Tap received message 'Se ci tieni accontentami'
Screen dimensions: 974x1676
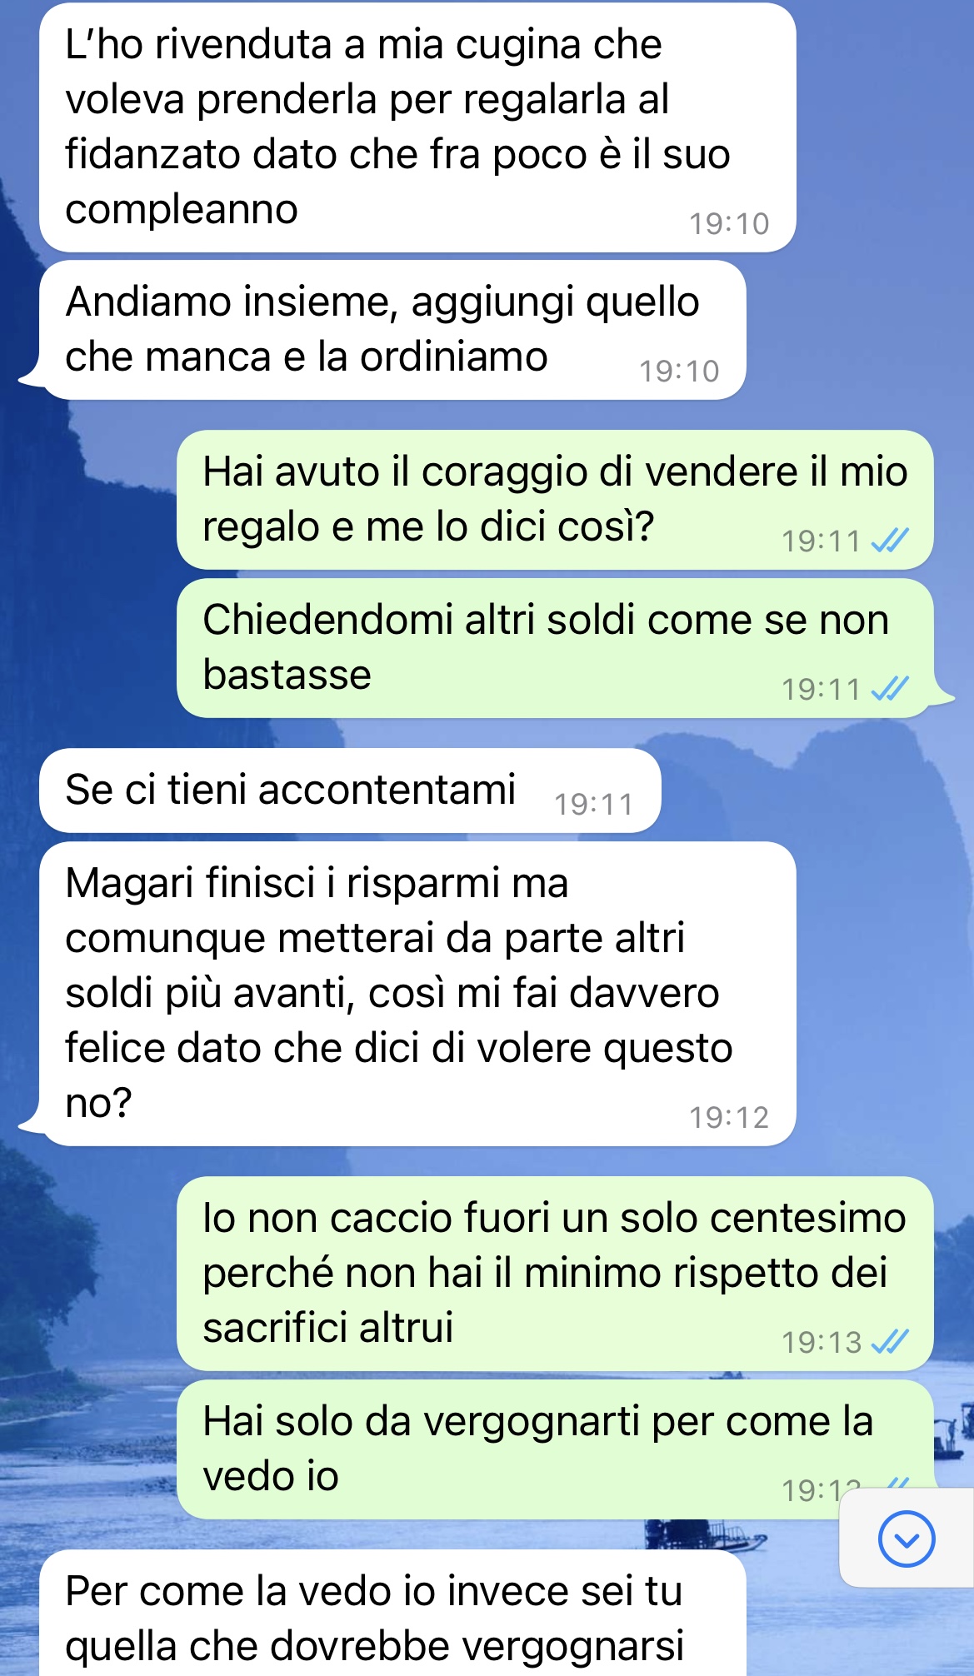[x=350, y=790]
